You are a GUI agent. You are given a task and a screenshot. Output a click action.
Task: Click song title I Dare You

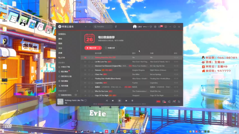point(99,74)
